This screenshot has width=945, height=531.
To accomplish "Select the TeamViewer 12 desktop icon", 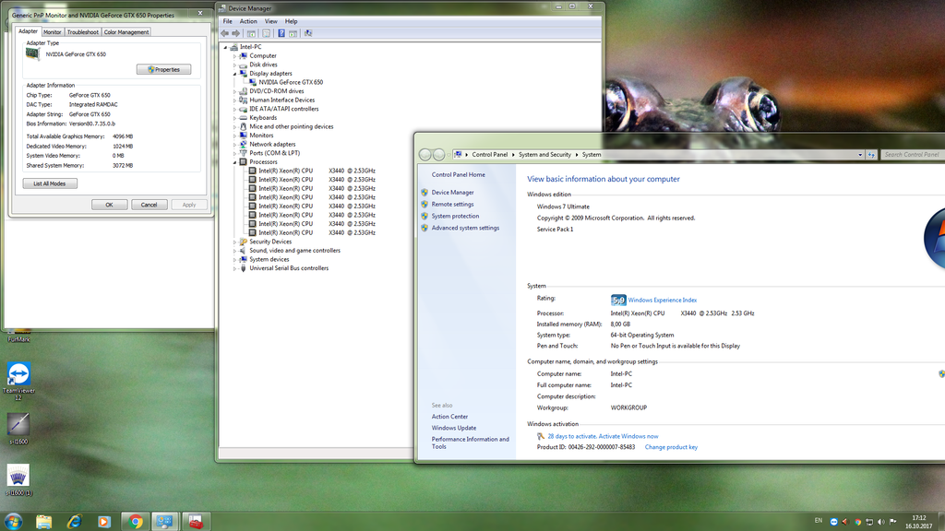I will [x=18, y=382].
